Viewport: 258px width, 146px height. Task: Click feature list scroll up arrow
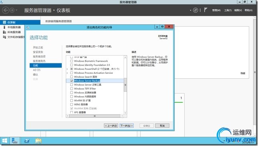pyautogui.click(x=125, y=57)
